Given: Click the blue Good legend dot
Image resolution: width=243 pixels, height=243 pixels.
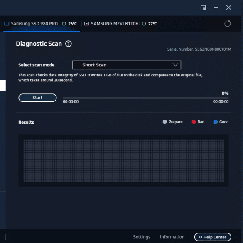Looking at the screenshot, I should 215,122.
